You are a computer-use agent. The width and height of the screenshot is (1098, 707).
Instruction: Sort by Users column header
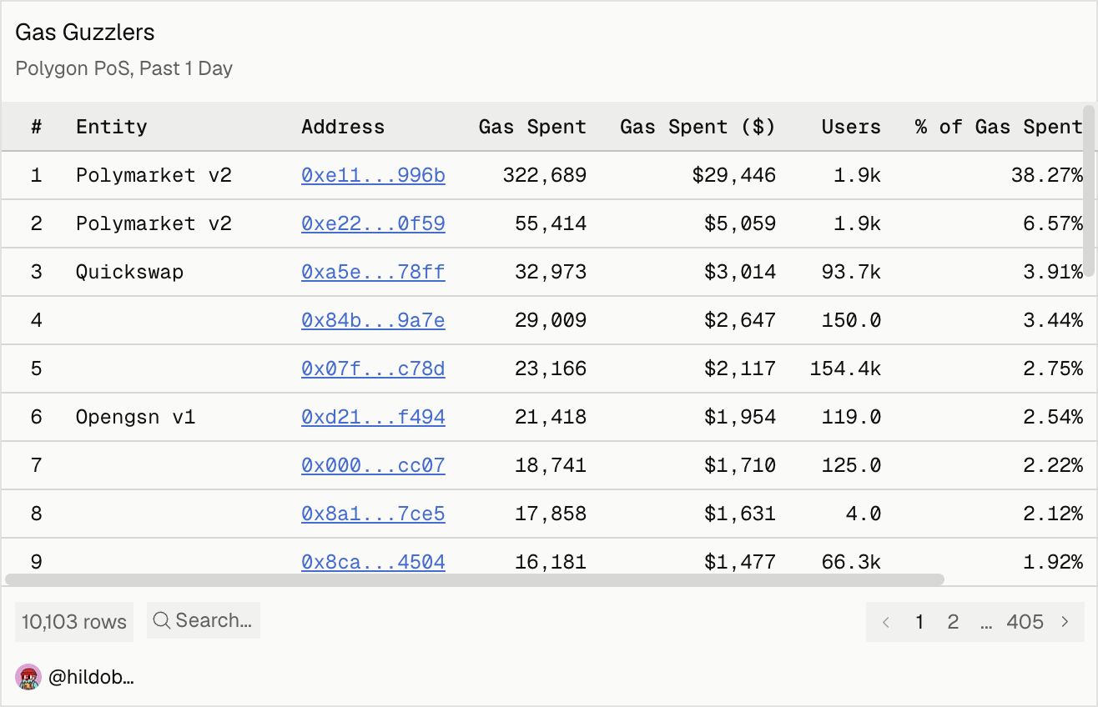[851, 127]
